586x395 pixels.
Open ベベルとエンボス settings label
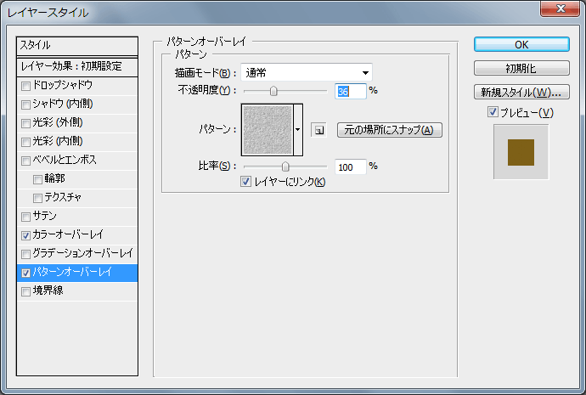click(65, 160)
